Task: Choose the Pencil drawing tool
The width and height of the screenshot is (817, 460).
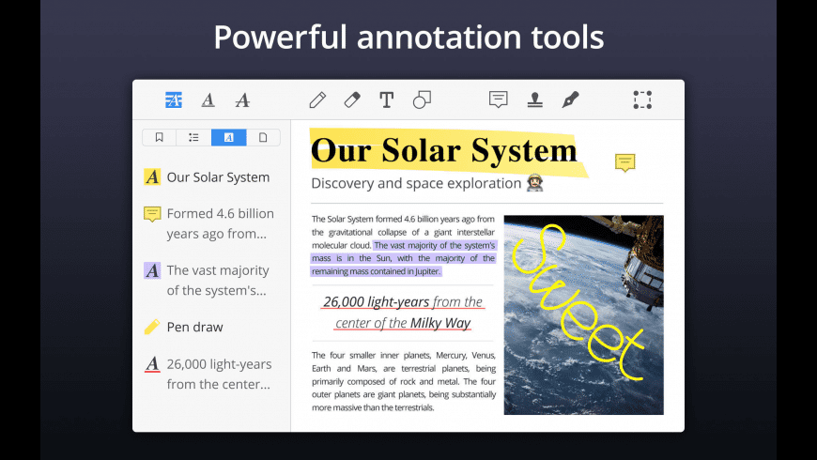Action: pyautogui.click(x=317, y=100)
